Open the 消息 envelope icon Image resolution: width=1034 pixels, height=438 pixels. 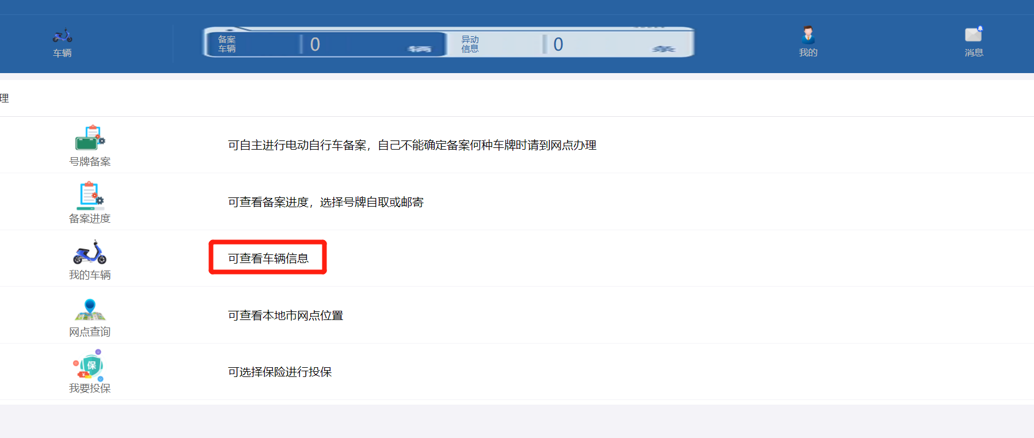[x=974, y=35]
